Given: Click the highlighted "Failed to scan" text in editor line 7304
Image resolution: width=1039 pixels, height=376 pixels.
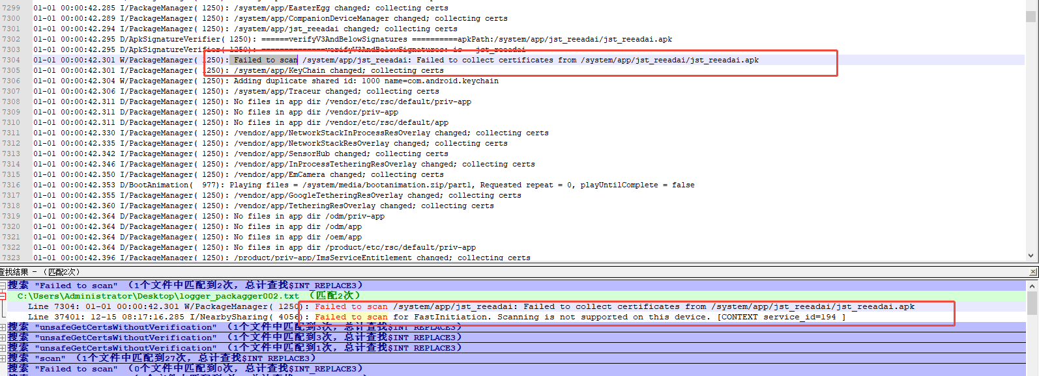Looking at the screenshot, I should (x=266, y=60).
